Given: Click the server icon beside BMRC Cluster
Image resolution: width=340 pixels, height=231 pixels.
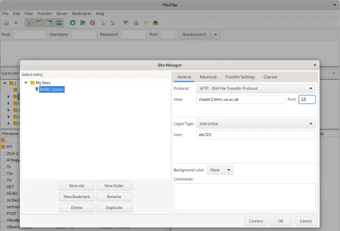Looking at the screenshot, I should point(37,89).
